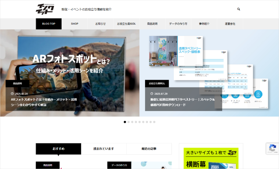Switch to the 最近の記事 tab
This screenshot has width=279, height=169.
(149, 149)
